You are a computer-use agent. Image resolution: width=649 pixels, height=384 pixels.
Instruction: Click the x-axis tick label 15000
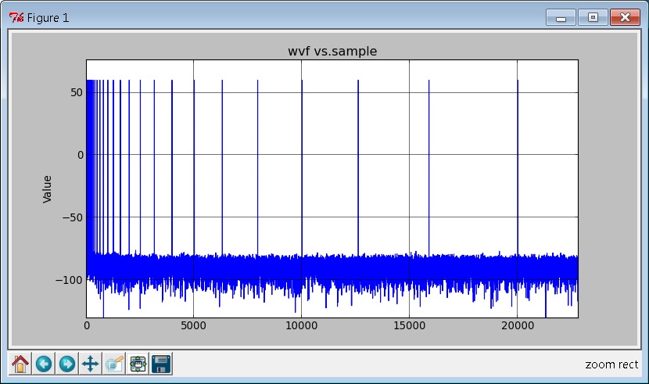coord(409,325)
